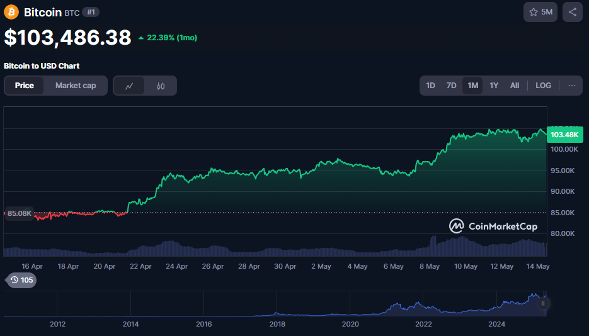The height and width of the screenshot is (336, 589).
Task: Enable LOG scale on chart
Action: tap(543, 86)
